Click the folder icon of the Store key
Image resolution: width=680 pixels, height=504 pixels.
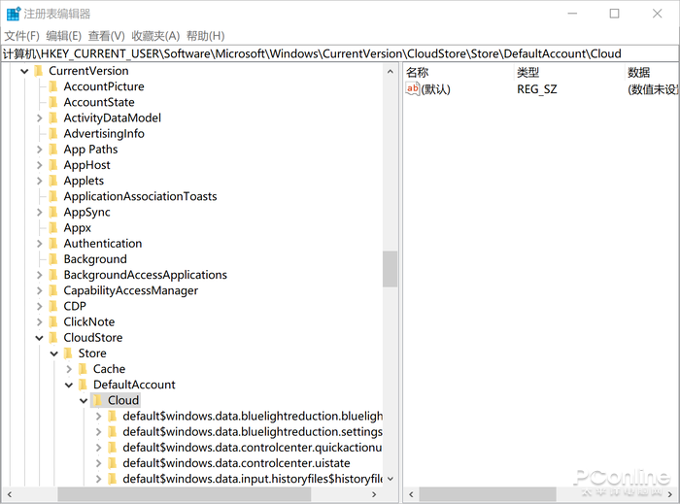pos(68,353)
